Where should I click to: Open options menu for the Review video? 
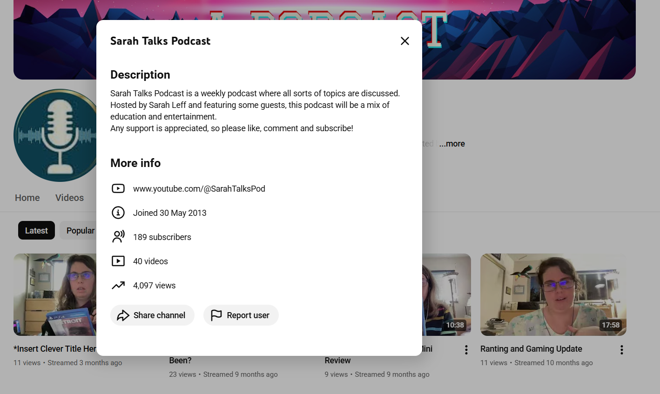click(466, 350)
